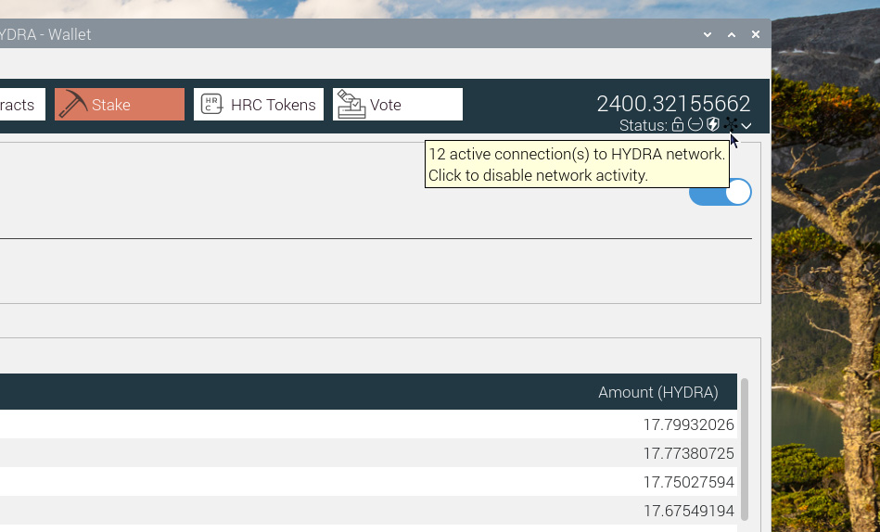
Task: Switch to the HRC Tokens tab
Action: (x=259, y=105)
